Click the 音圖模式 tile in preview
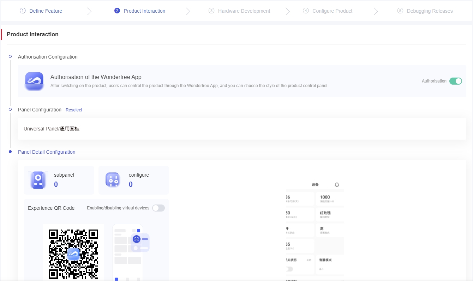The width and height of the screenshot is (473, 281). point(330,265)
